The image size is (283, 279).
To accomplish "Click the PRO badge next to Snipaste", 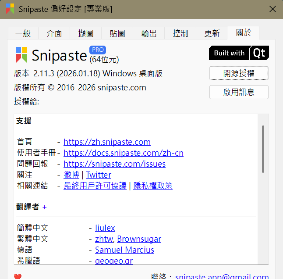I will tap(97, 50).
